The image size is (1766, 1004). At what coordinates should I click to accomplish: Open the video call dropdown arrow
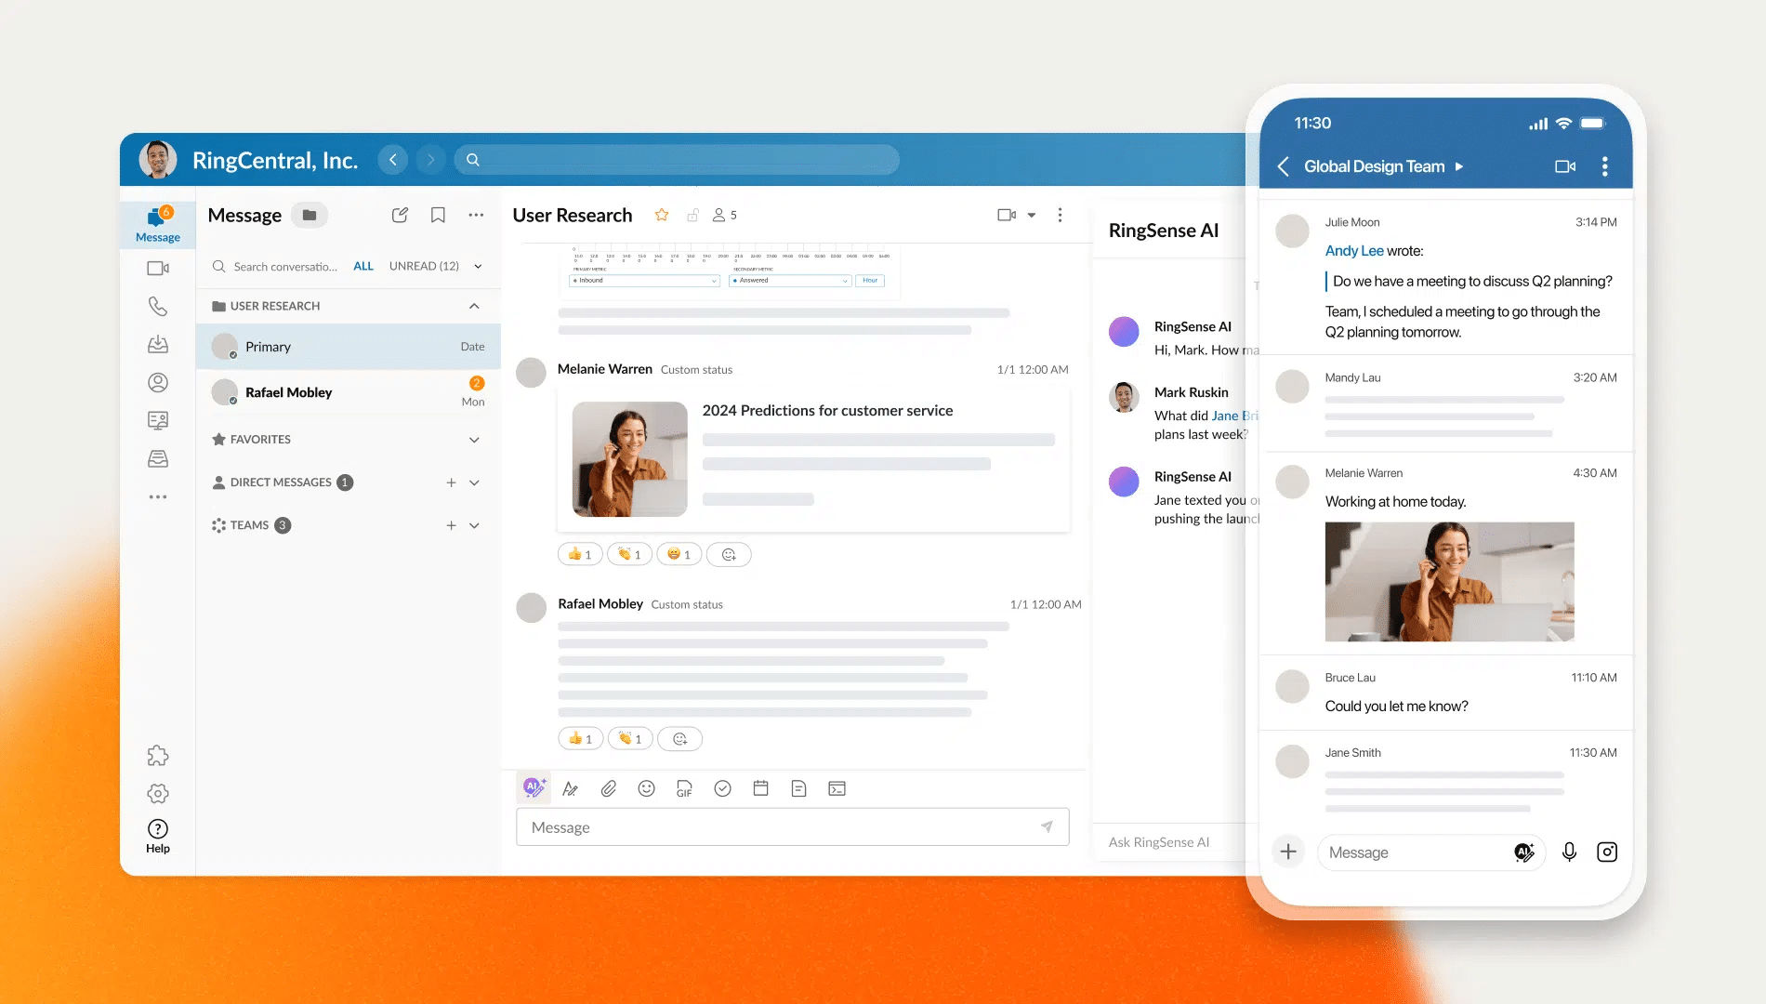[1031, 215]
